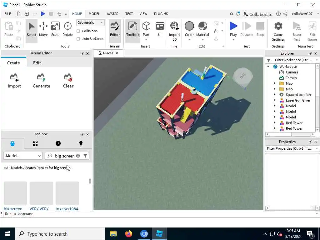
Task: Select Terrain in the Explorer
Action: (x=291, y=78)
